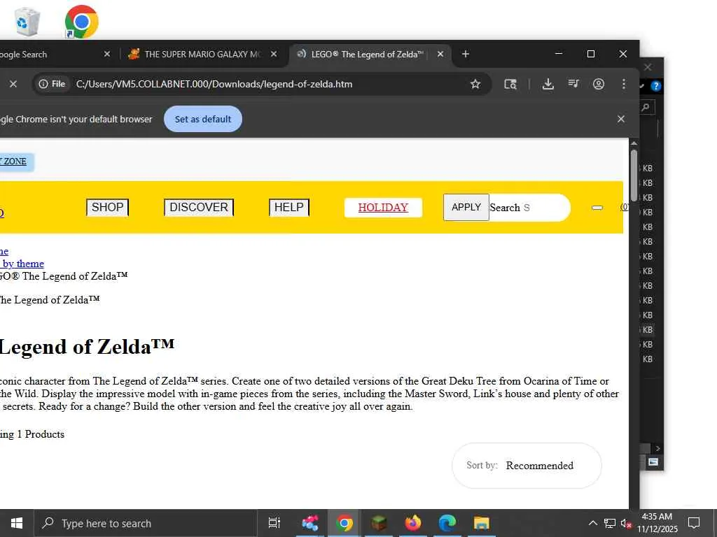Show hidden system tray icons

[x=592, y=523]
